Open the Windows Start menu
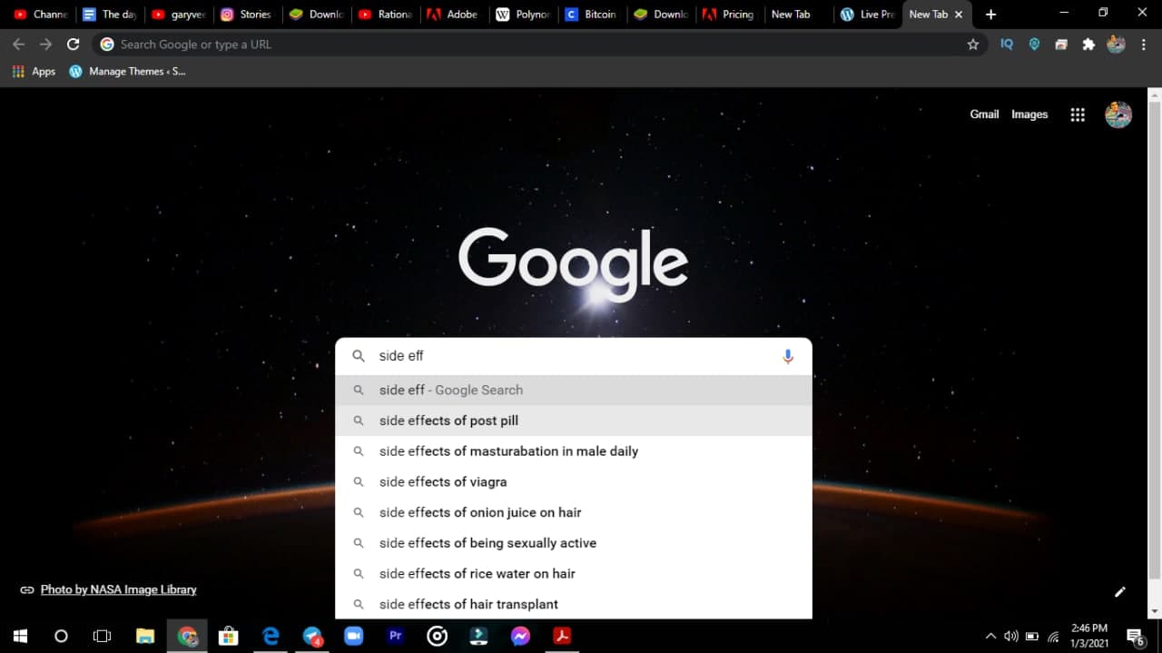This screenshot has height=653, width=1162. coord(20,636)
